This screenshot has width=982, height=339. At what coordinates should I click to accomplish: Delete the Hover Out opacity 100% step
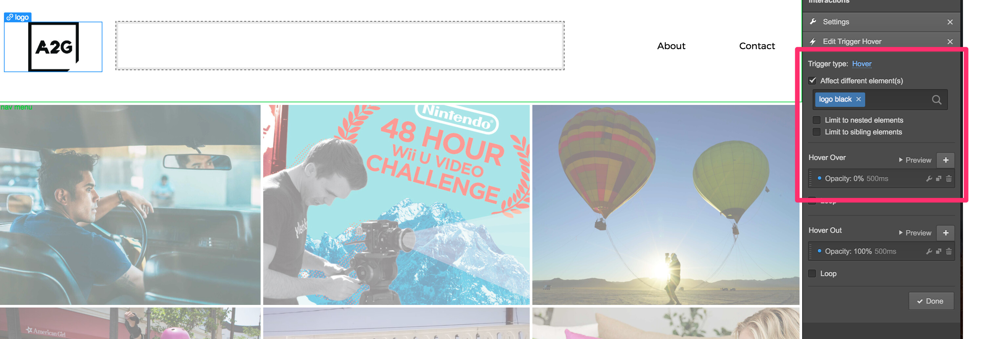(949, 251)
